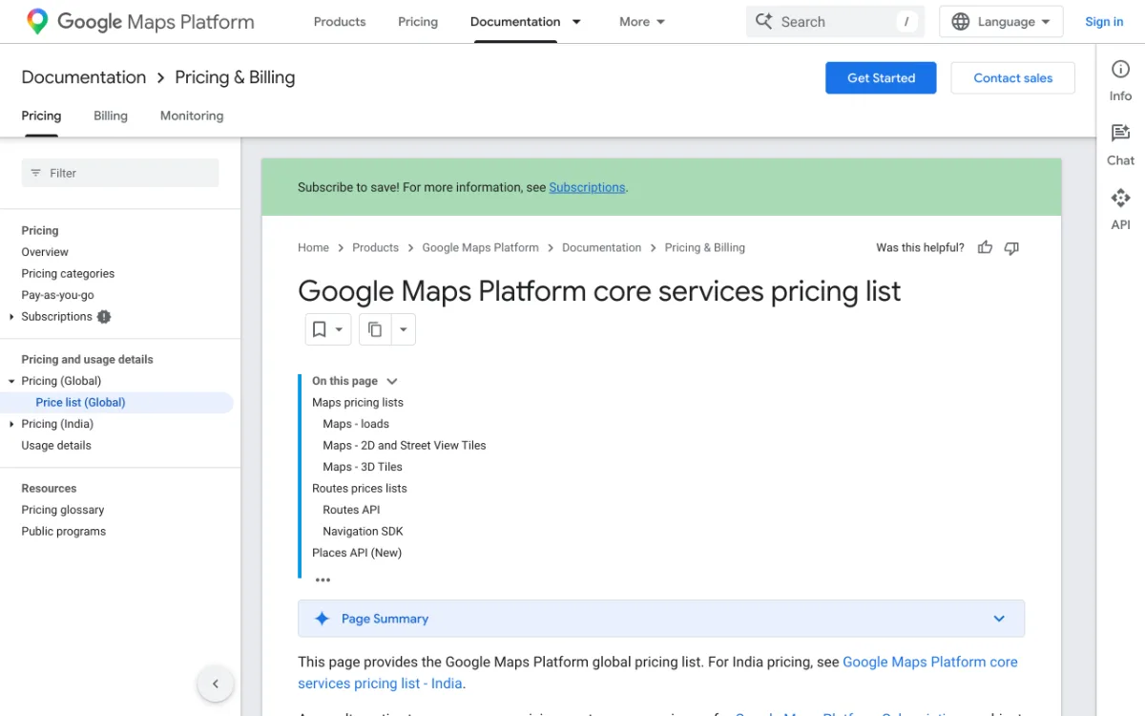Click the Documentation breadcrumb link
This screenshot has width=1145, height=716.
pyautogui.click(x=601, y=247)
